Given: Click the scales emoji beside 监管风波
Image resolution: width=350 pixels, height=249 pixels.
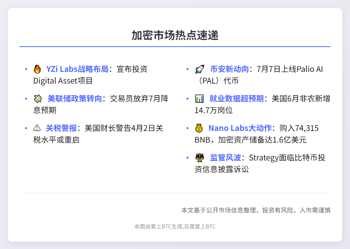Looking at the screenshot, I should click(x=199, y=158).
